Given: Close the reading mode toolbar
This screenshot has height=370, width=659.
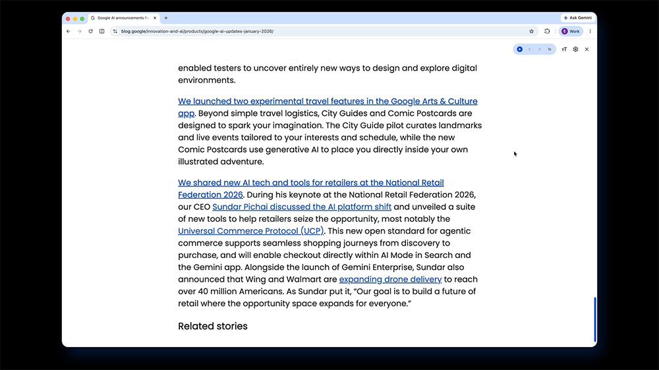Looking at the screenshot, I should (587, 49).
